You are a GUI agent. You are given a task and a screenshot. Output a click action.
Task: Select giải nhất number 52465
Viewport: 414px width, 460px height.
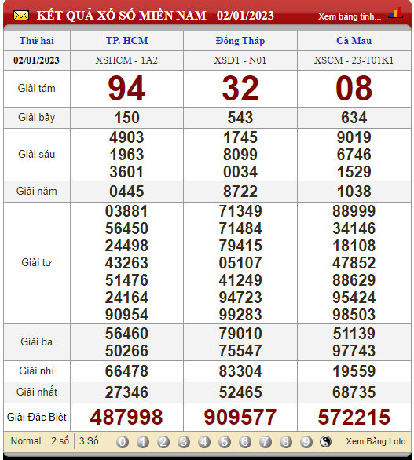click(x=240, y=392)
